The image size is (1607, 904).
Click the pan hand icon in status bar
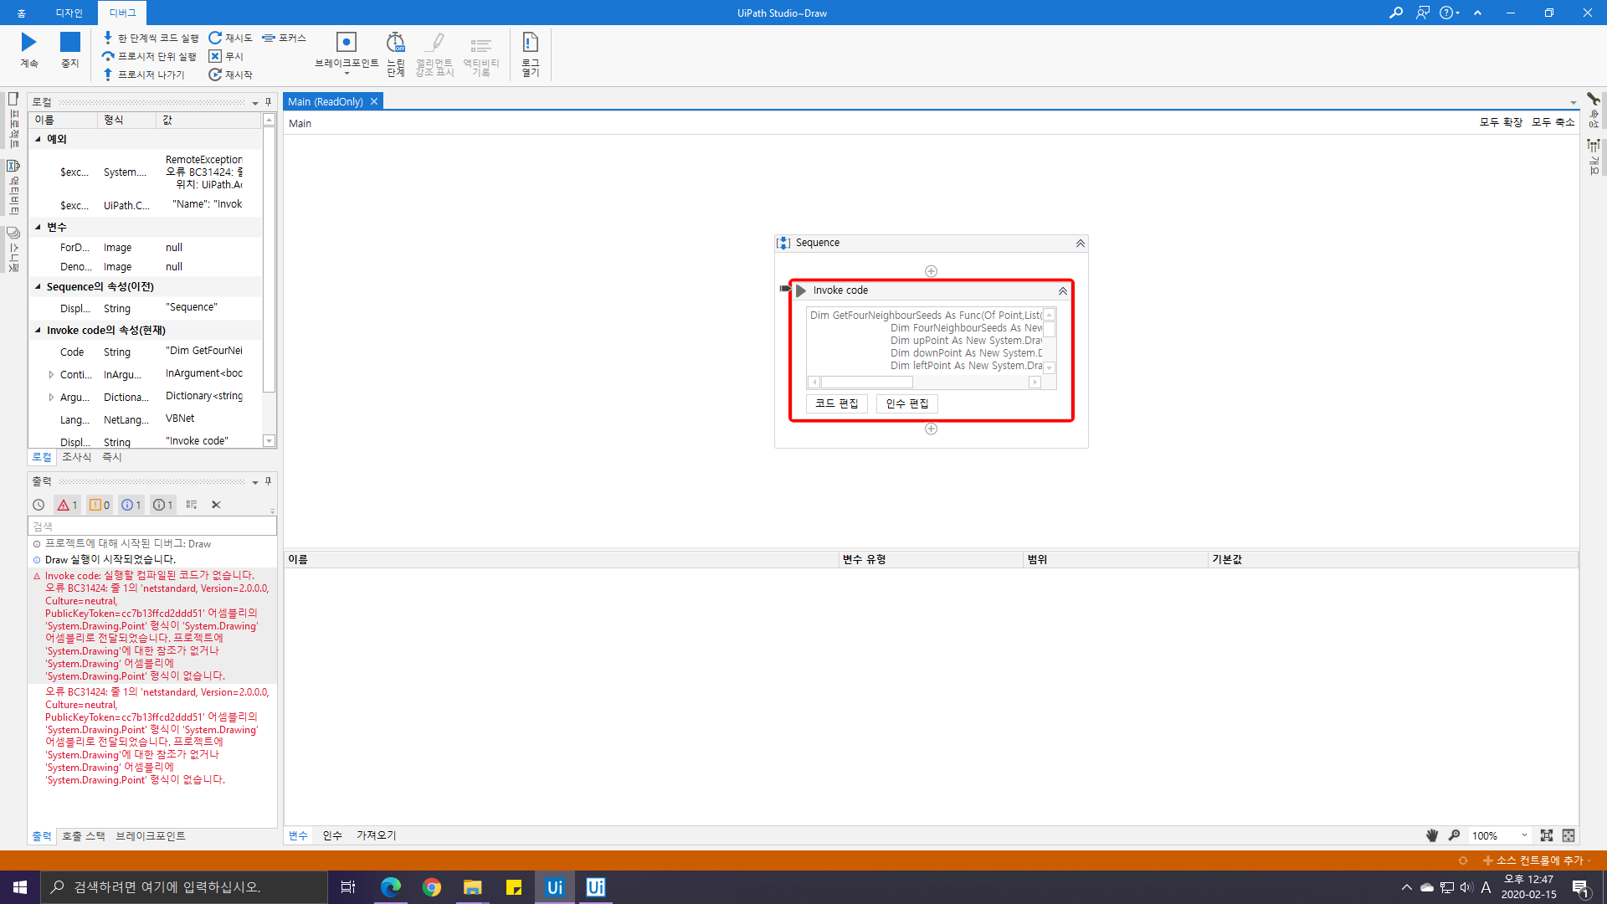pyautogui.click(x=1432, y=835)
